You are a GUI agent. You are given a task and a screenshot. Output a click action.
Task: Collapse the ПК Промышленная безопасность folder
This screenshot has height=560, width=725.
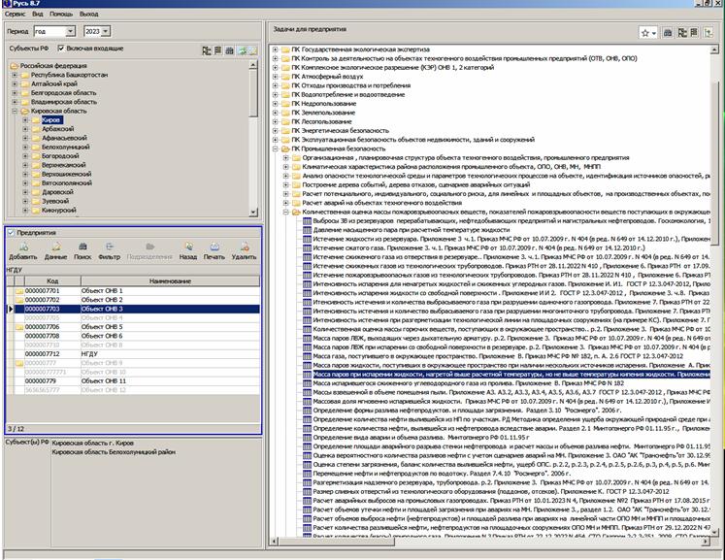tap(275, 148)
